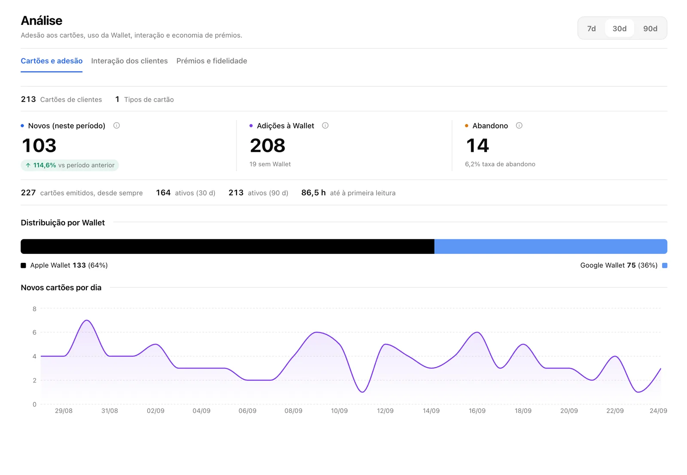Switch to Interação dos clientes tab
The image size is (687, 475).
[x=129, y=61]
